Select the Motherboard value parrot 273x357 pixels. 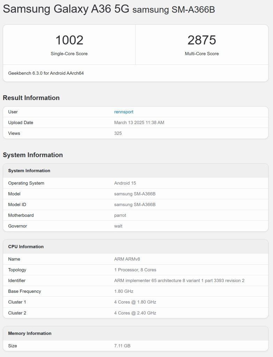pyautogui.click(x=120, y=215)
